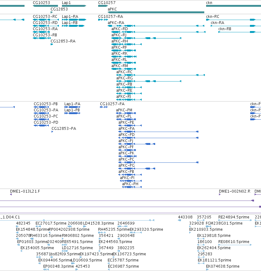Select the CG10253 gene bar

45,6
